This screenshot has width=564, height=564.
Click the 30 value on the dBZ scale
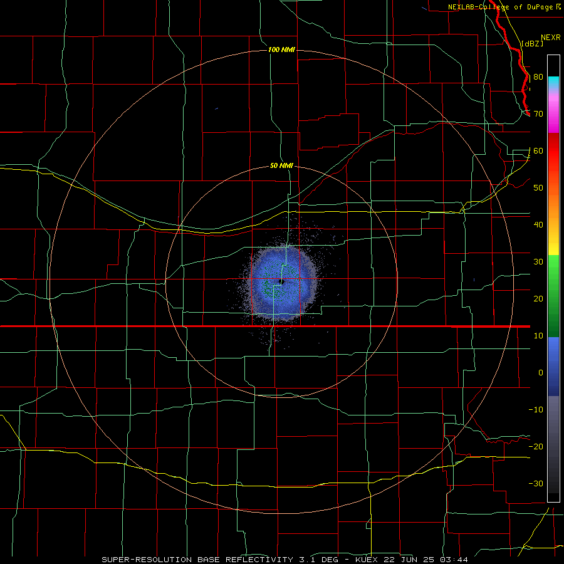point(538,262)
